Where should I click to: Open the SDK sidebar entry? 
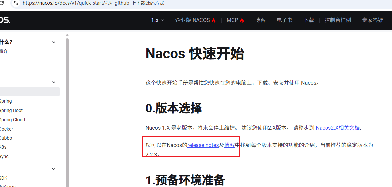[4, 178]
